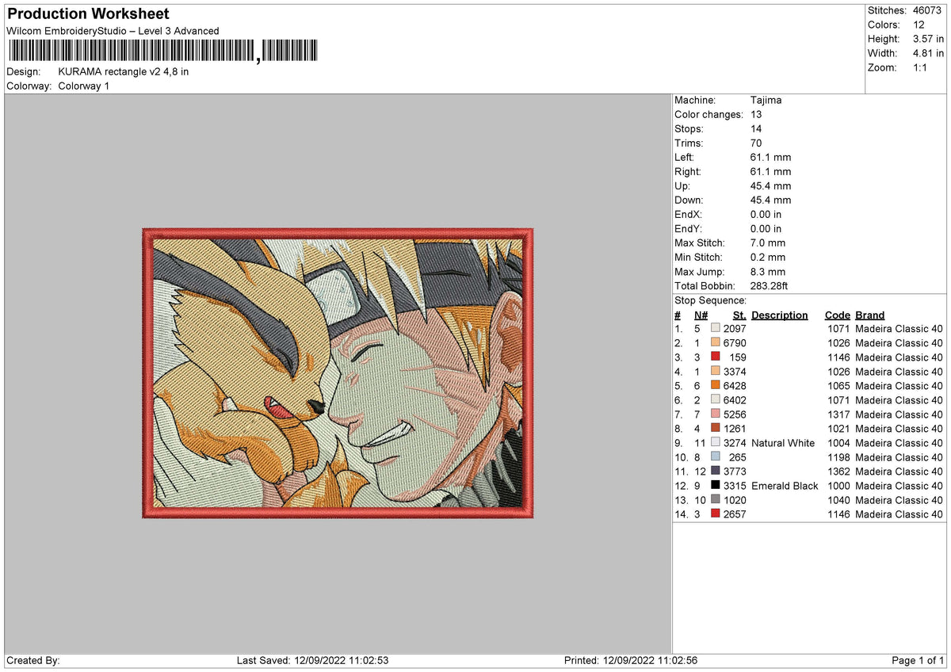Click the 'St.' column header

coord(739,315)
